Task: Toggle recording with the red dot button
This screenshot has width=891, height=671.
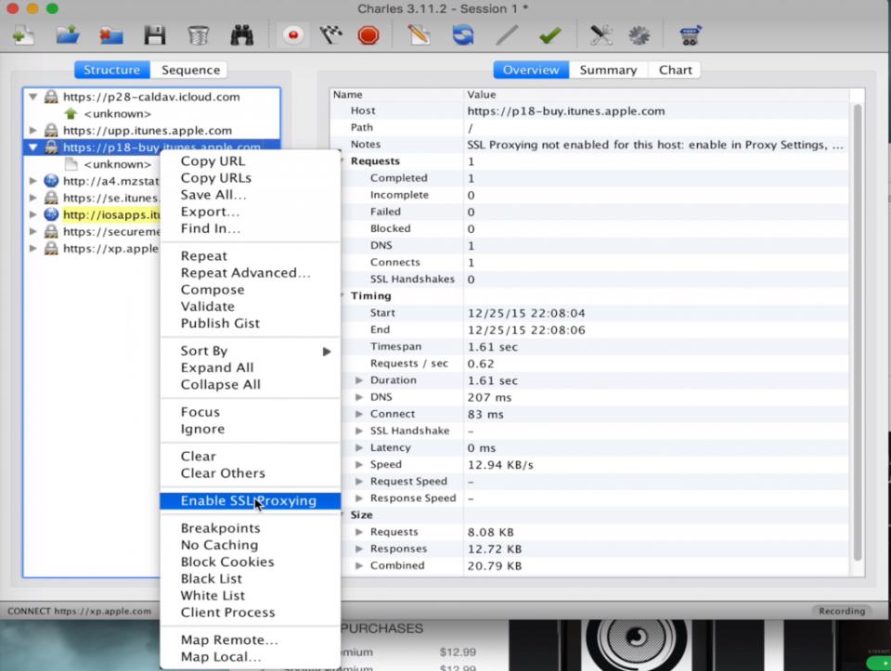Action: click(x=293, y=35)
